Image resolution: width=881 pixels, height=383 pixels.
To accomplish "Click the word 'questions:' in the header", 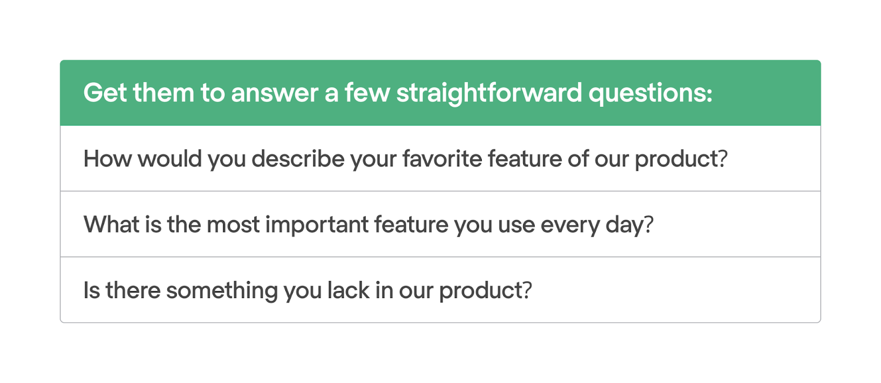I will [650, 93].
